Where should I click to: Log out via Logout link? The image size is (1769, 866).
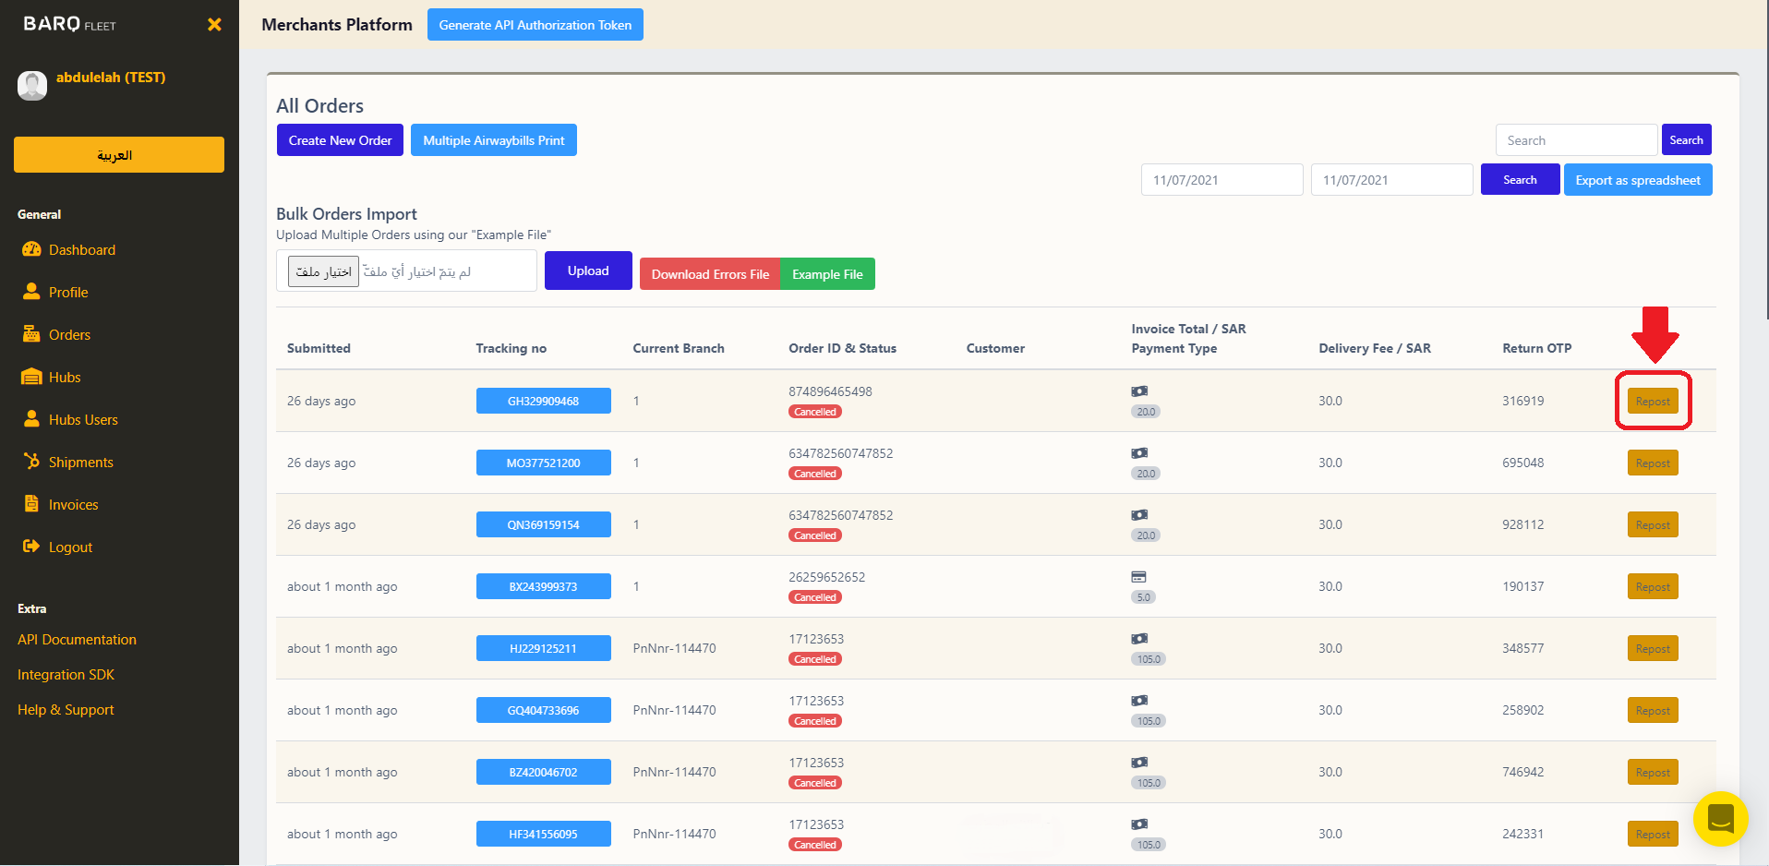click(70, 547)
